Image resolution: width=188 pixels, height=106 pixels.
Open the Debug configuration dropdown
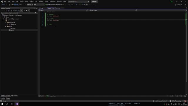pos(30,5)
